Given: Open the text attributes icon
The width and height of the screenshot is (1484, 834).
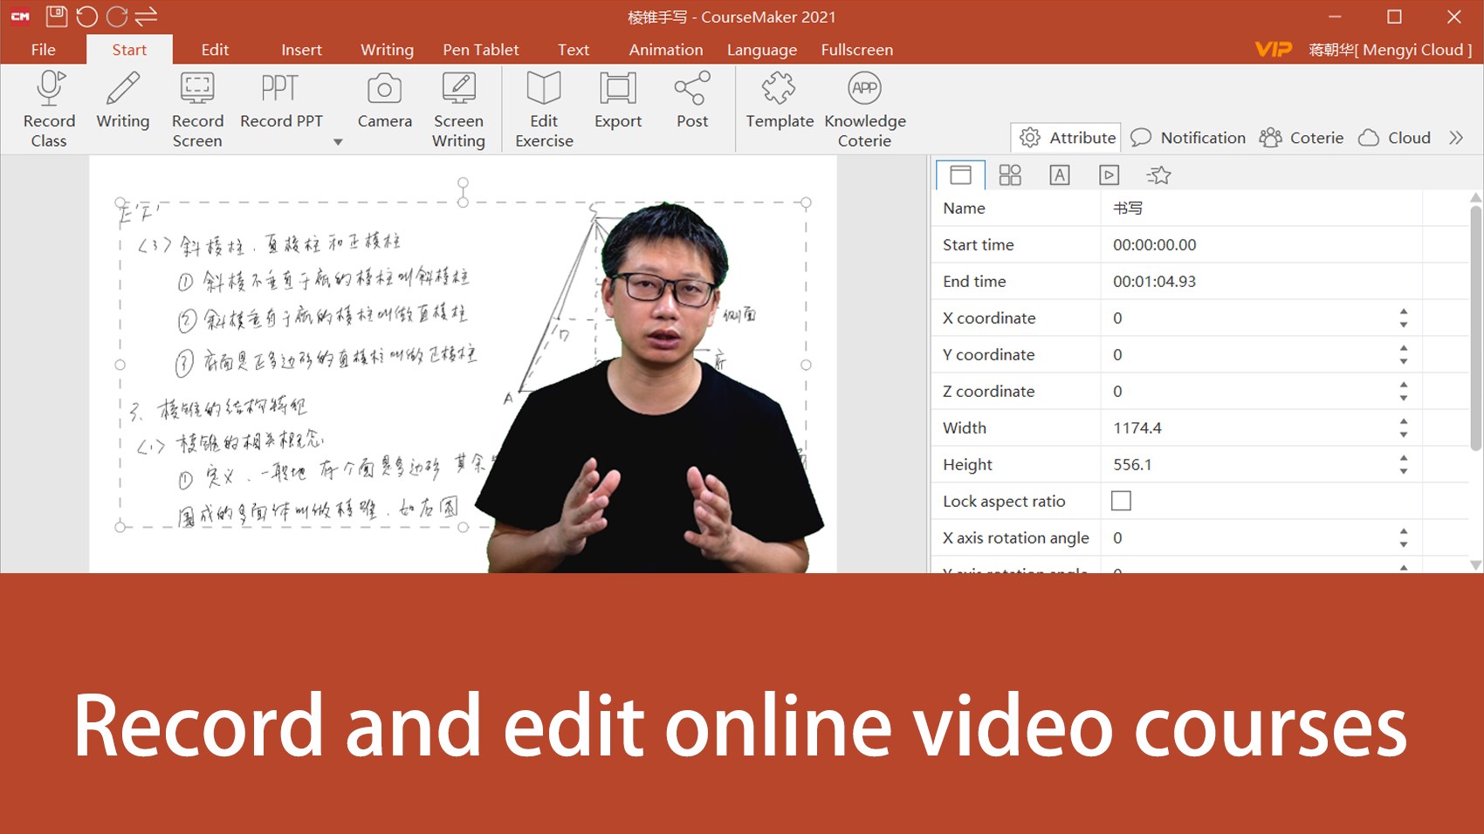Looking at the screenshot, I should point(1060,175).
